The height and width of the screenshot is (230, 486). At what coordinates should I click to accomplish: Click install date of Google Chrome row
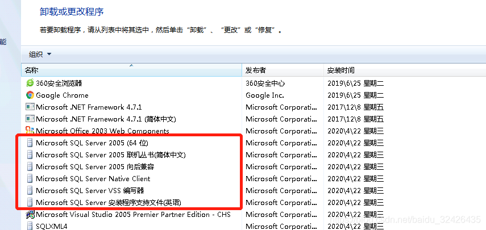point(355,95)
